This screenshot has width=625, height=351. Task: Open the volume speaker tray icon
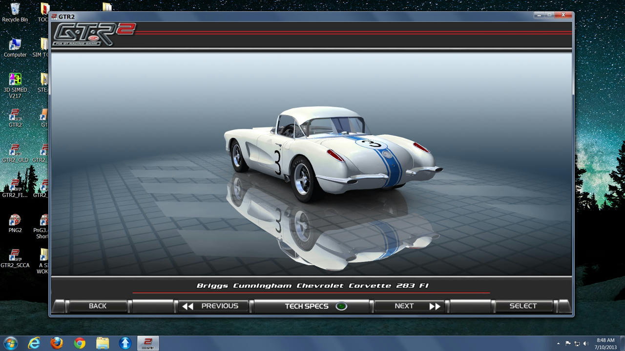[585, 344]
